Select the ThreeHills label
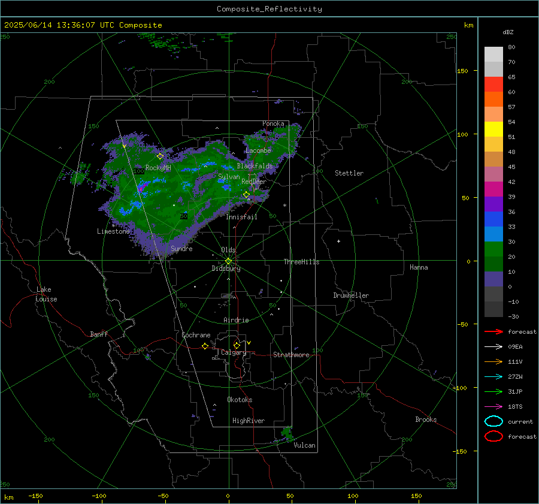 coord(301,262)
